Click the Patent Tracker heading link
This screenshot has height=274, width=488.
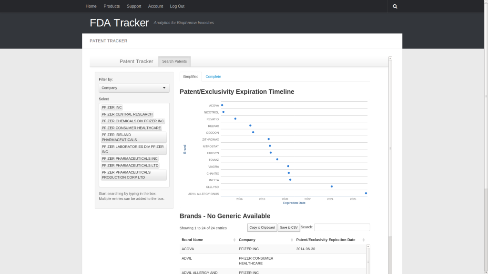point(136,61)
